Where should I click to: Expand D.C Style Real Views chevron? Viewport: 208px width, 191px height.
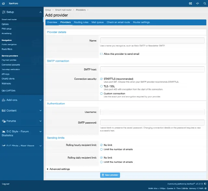click(x=40, y=146)
